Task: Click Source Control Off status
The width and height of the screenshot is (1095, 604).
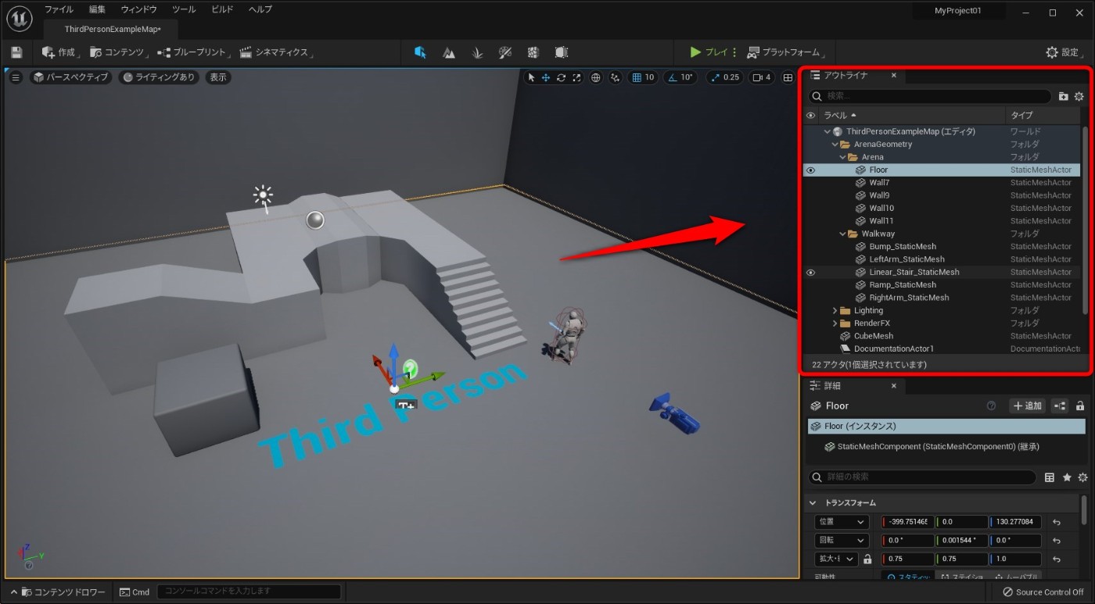Action: (x=1043, y=592)
